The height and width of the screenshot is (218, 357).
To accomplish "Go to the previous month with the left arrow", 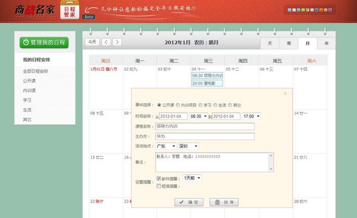I will point(106,42).
